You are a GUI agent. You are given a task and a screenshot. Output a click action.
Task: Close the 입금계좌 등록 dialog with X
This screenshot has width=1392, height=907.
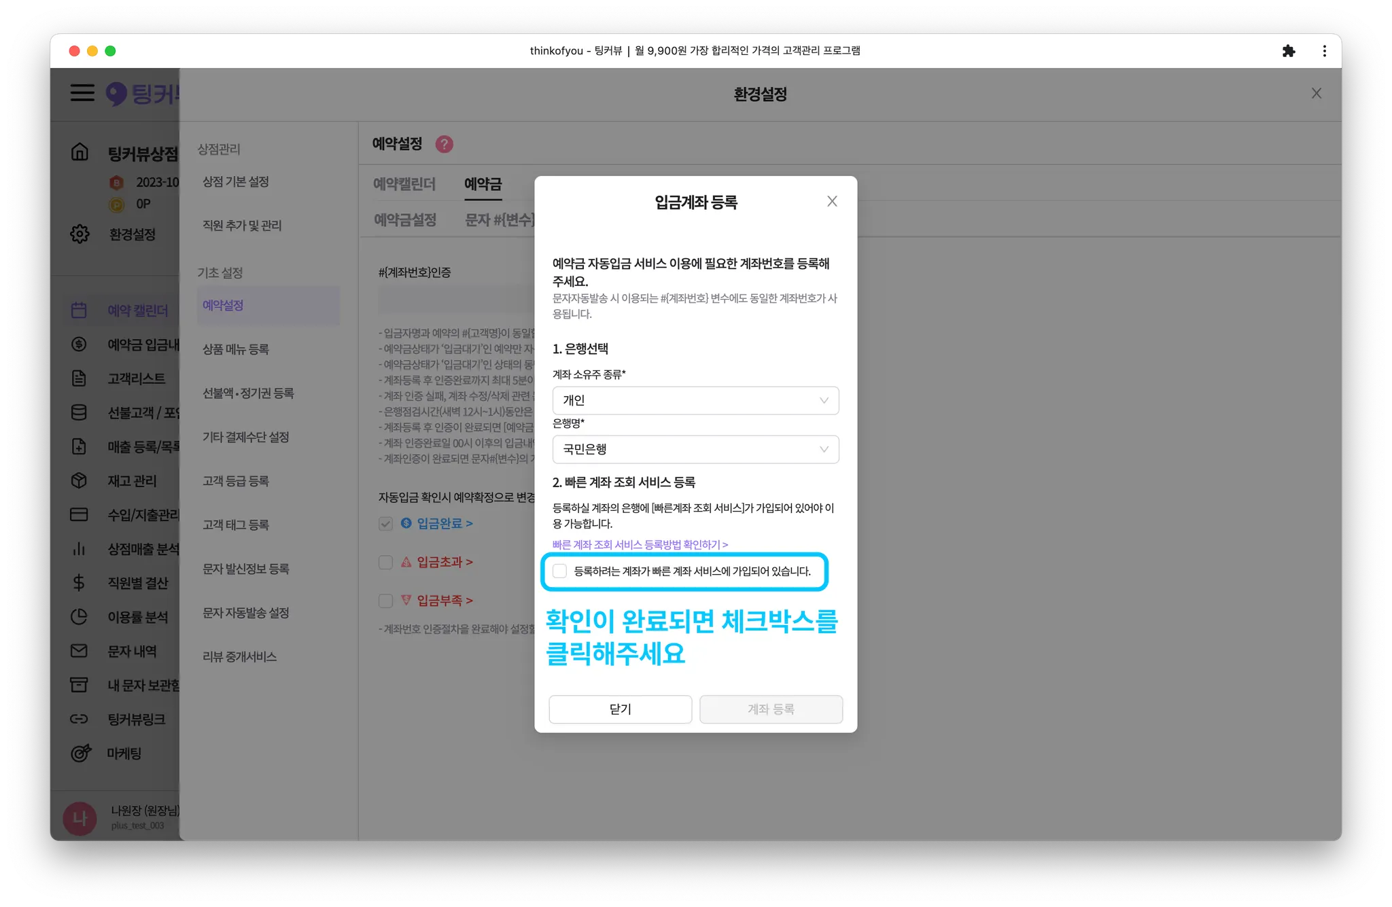point(832,201)
